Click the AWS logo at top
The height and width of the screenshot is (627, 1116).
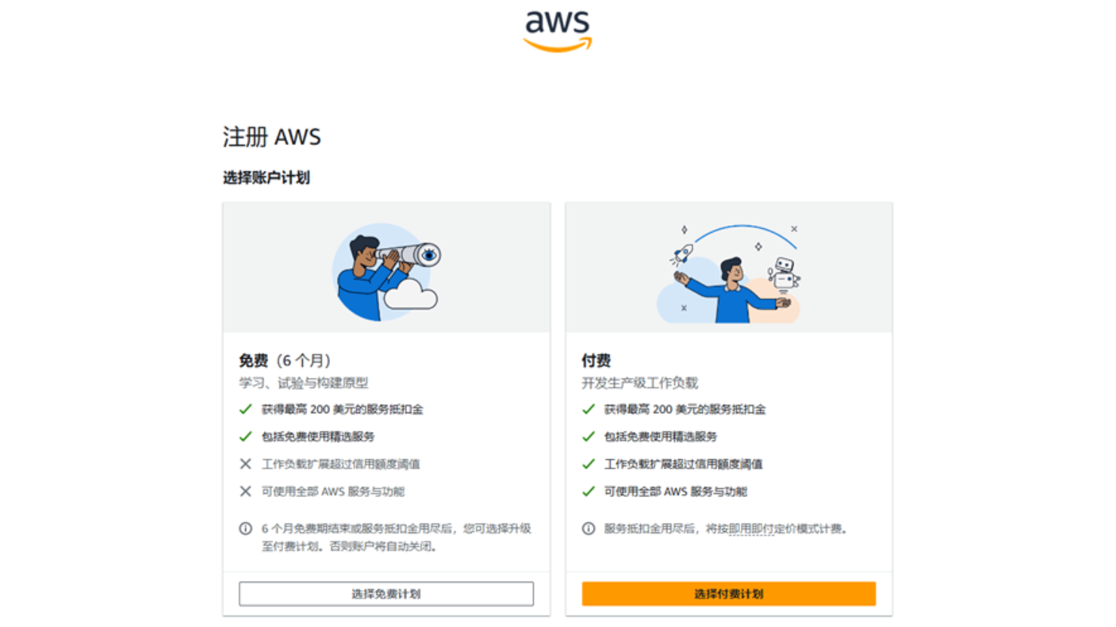coord(557,32)
